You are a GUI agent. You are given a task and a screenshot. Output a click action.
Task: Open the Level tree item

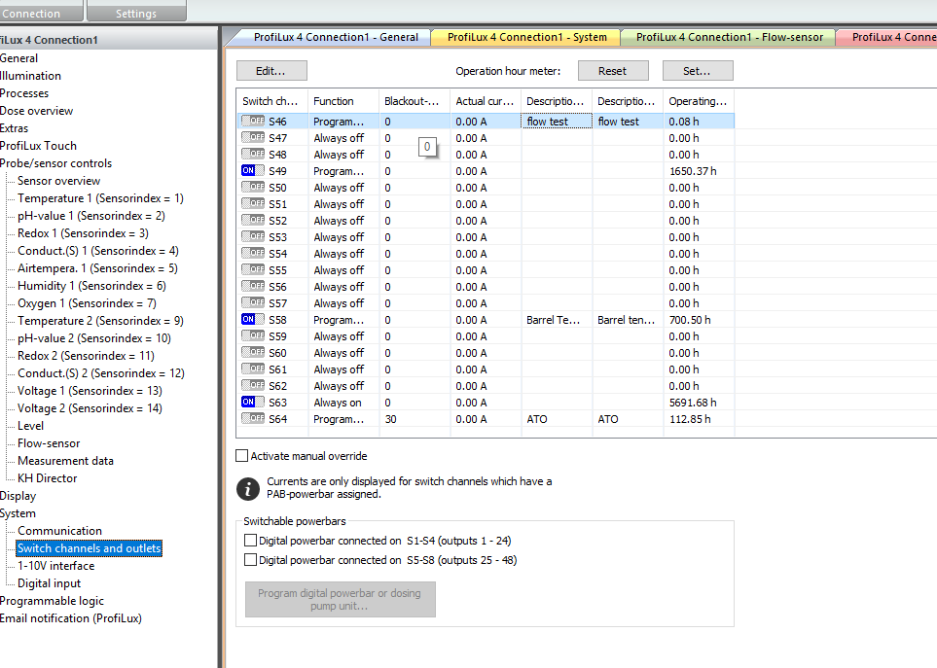pos(30,426)
